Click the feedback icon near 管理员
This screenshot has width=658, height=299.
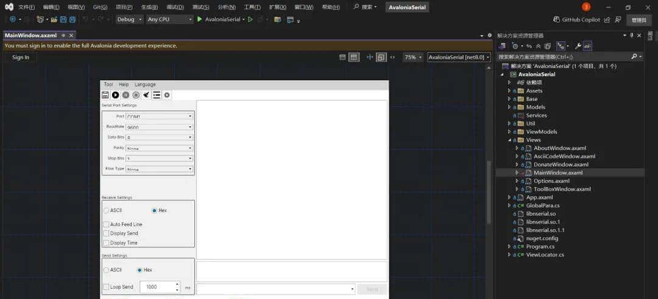pyautogui.click(x=618, y=19)
